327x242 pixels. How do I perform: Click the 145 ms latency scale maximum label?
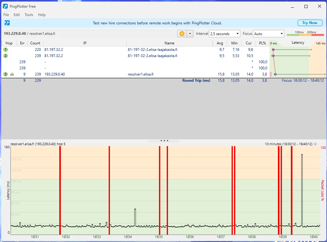(320, 43)
